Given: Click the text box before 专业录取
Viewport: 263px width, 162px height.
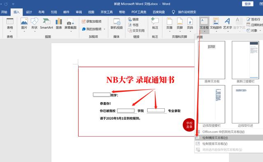Looking at the screenshot, I should click(x=156, y=110).
